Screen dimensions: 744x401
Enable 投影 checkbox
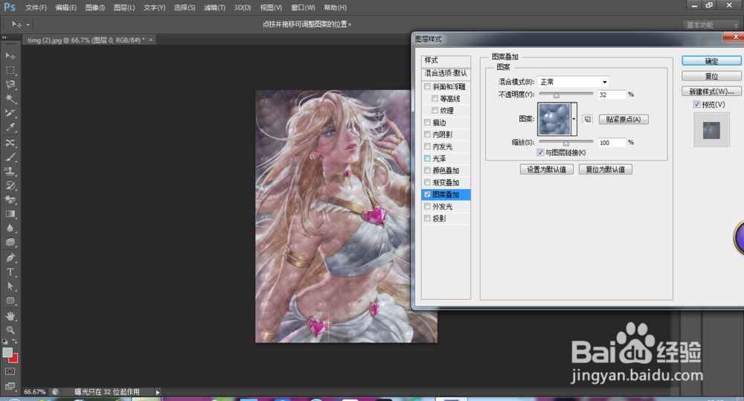coord(428,218)
